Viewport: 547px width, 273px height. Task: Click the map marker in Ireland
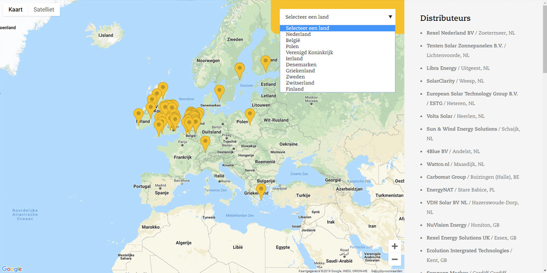(138, 115)
